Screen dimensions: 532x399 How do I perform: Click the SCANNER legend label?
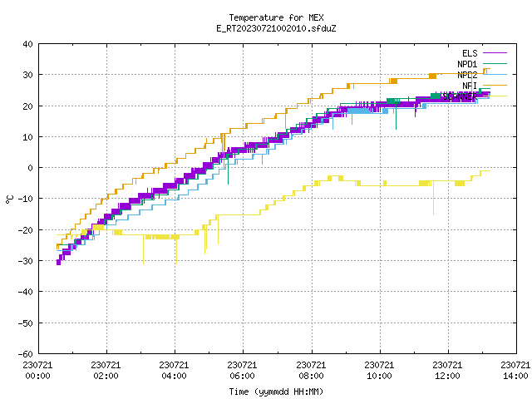pyautogui.click(x=460, y=96)
